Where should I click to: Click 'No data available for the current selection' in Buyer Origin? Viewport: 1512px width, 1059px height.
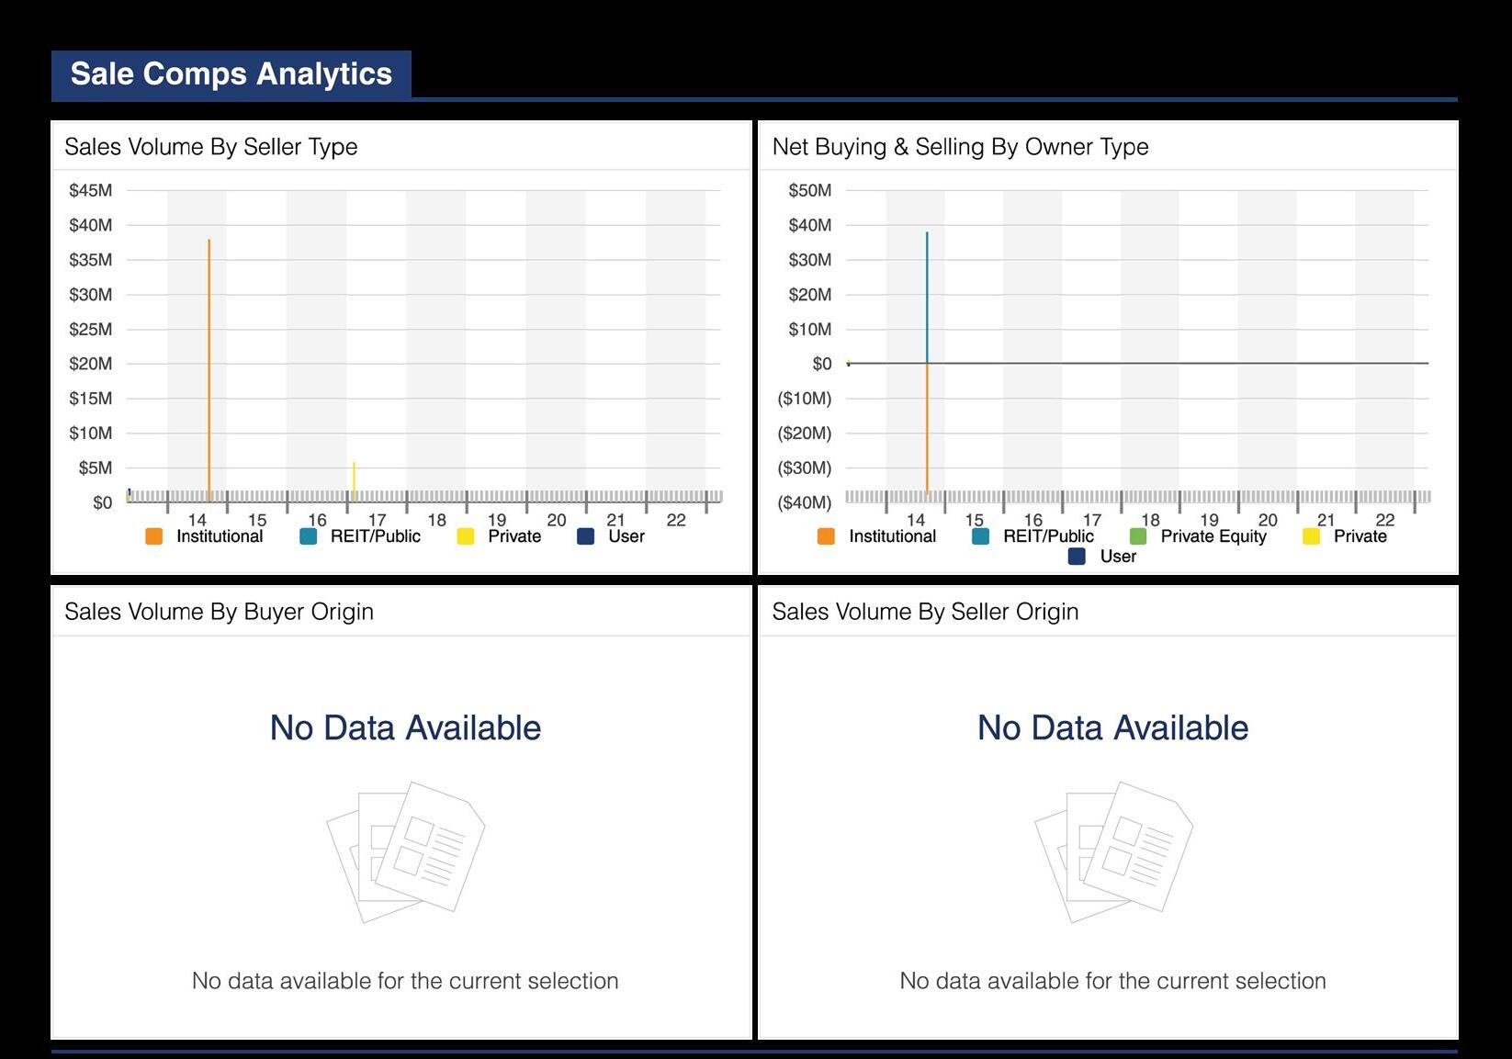click(405, 981)
